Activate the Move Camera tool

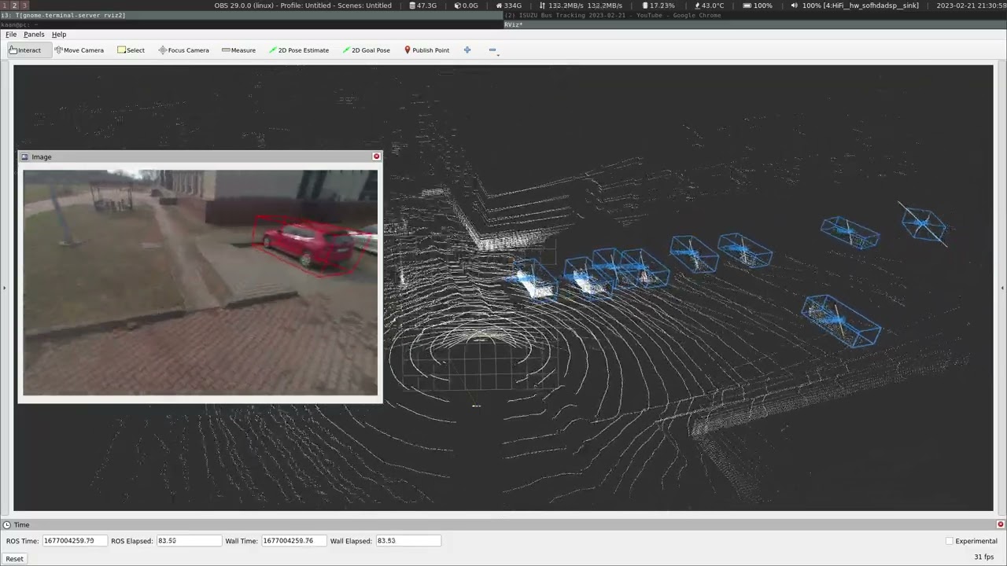[79, 50]
